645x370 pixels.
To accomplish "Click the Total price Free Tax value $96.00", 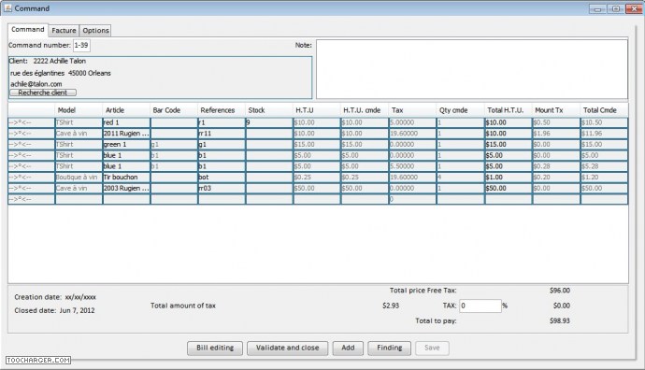I will pyautogui.click(x=560, y=291).
